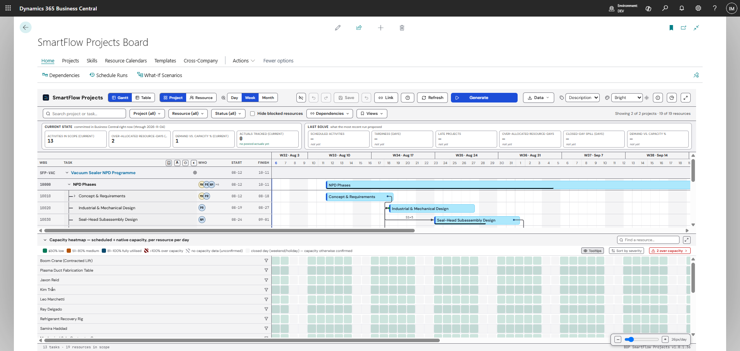
Task: Open the Help question mark in top bar
Action: (x=715, y=8)
